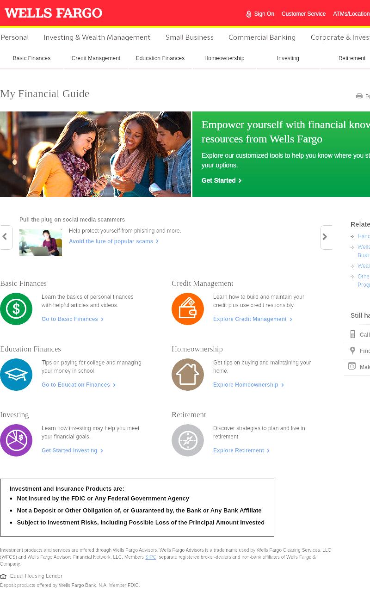Click the Basic Finances section heading
This screenshot has width=370, height=592.
click(x=23, y=284)
